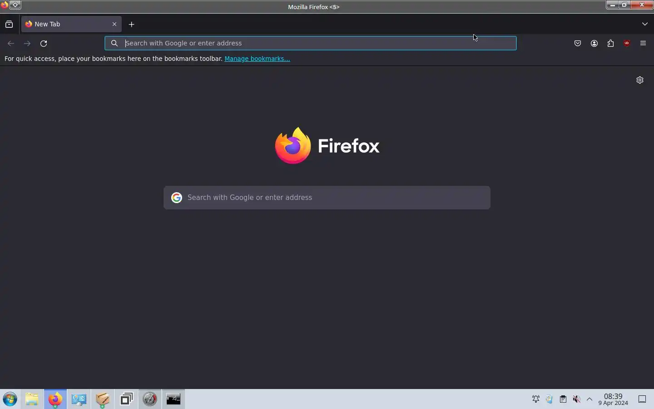The image size is (654, 409).
Task: Open a new tab with plus button
Action: coord(132,25)
